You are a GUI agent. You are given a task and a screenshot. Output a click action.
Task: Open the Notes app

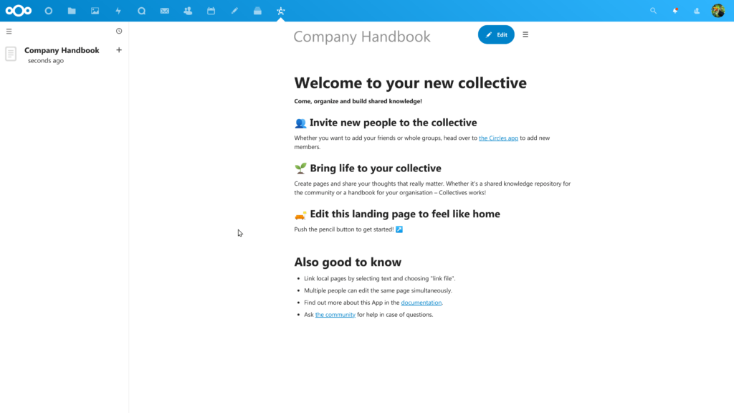tap(234, 10)
